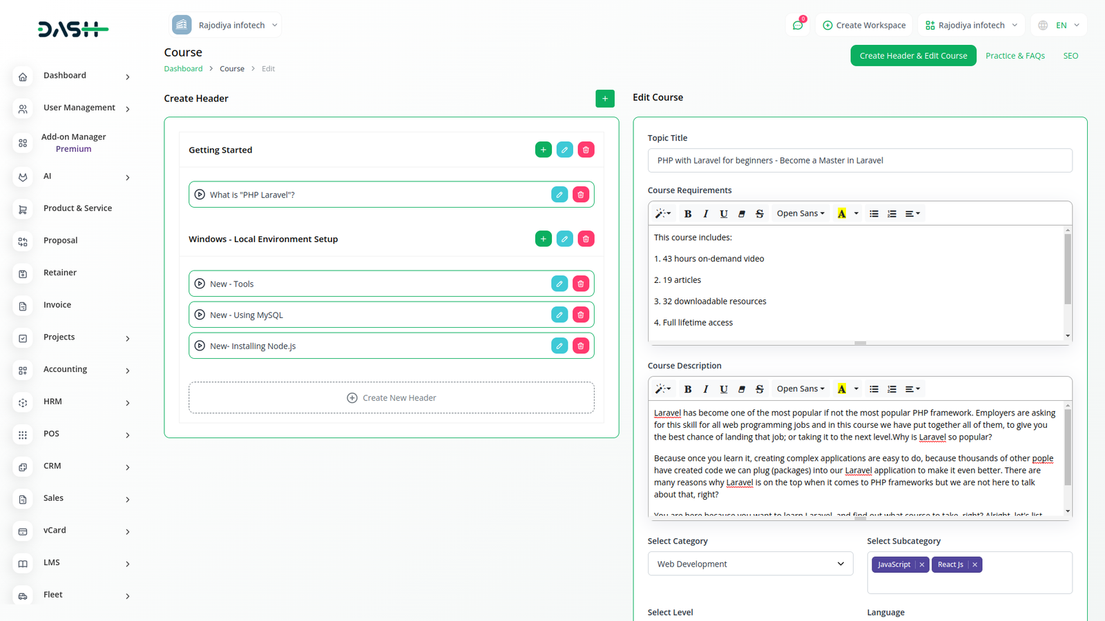Delete the Getting Started header
The image size is (1105, 621).
(x=586, y=150)
